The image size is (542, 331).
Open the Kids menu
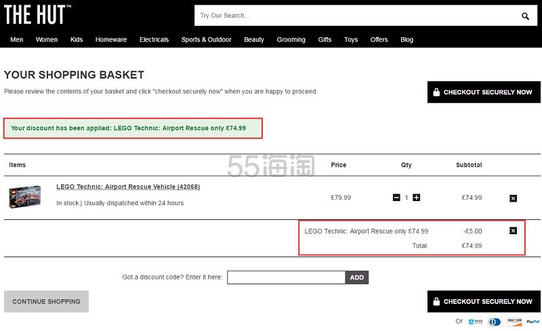[x=77, y=40]
